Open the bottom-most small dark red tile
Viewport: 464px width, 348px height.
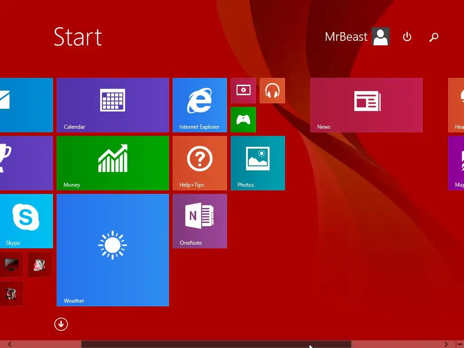[x=11, y=294]
